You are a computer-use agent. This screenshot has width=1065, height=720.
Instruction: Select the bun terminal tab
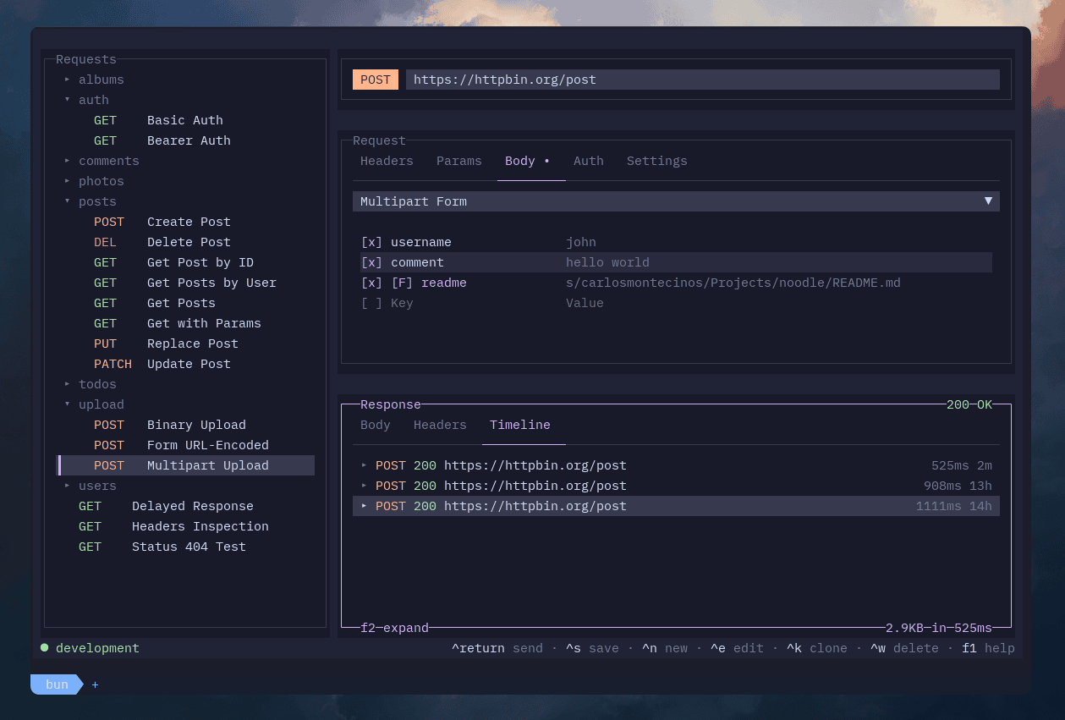(57, 684)
